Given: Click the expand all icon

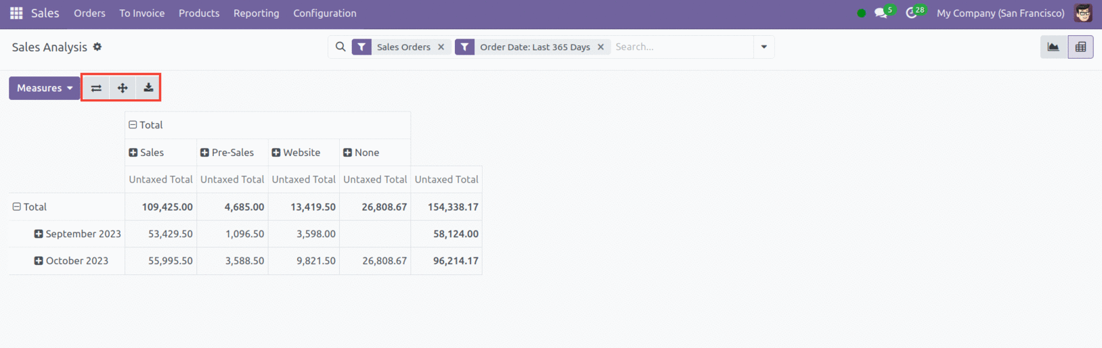Looking at the screenshot, I should [123, 88].
